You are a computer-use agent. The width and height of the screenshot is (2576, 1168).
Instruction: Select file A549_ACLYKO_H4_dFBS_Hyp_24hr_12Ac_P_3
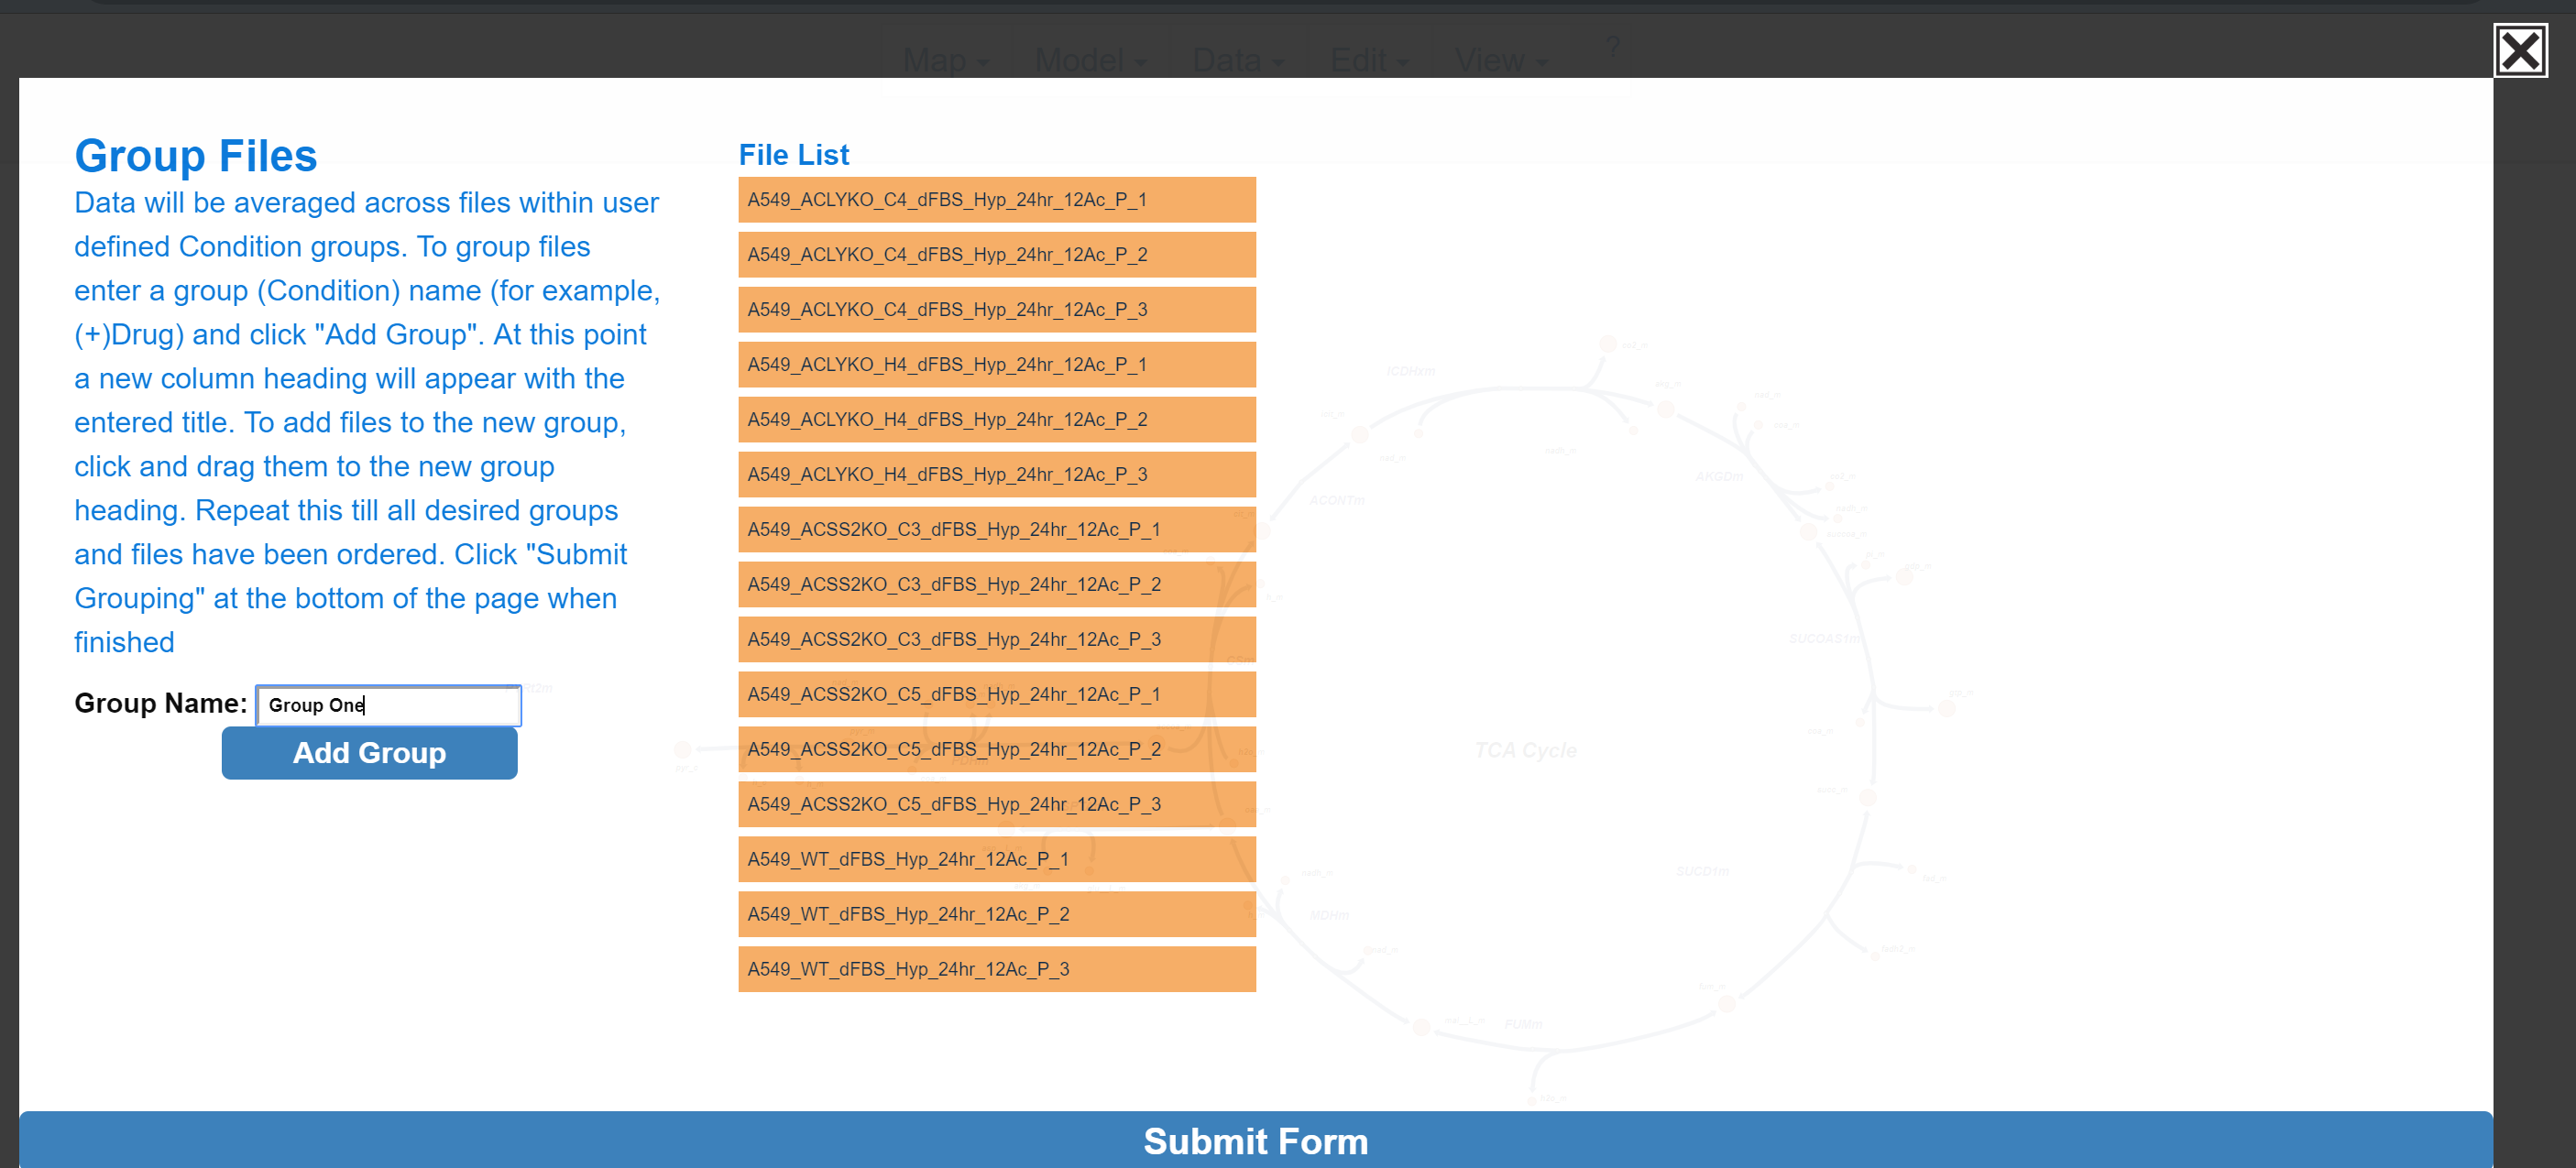point(996,475)
